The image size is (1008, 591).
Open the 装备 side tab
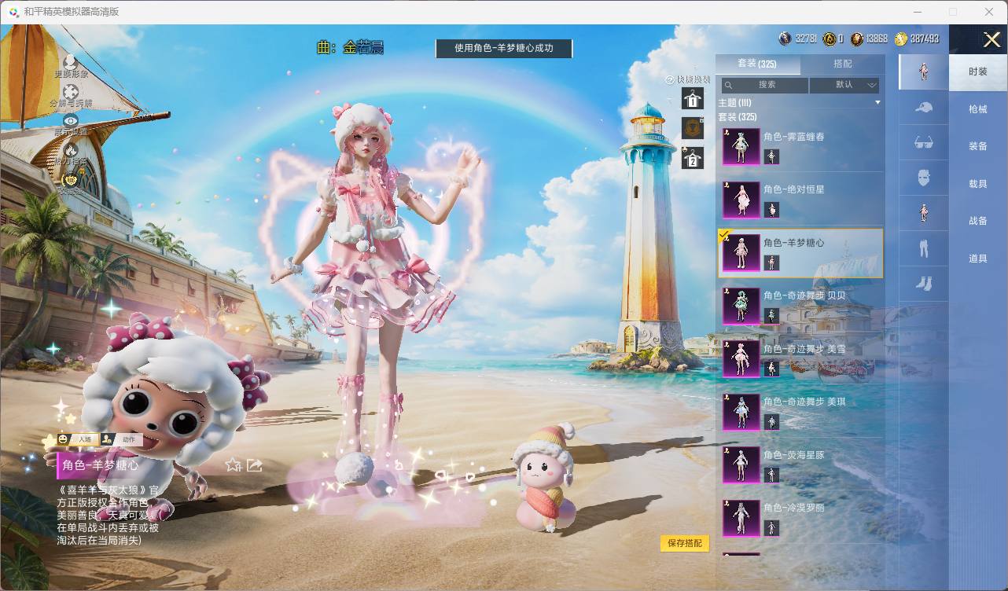pos(978,146)
